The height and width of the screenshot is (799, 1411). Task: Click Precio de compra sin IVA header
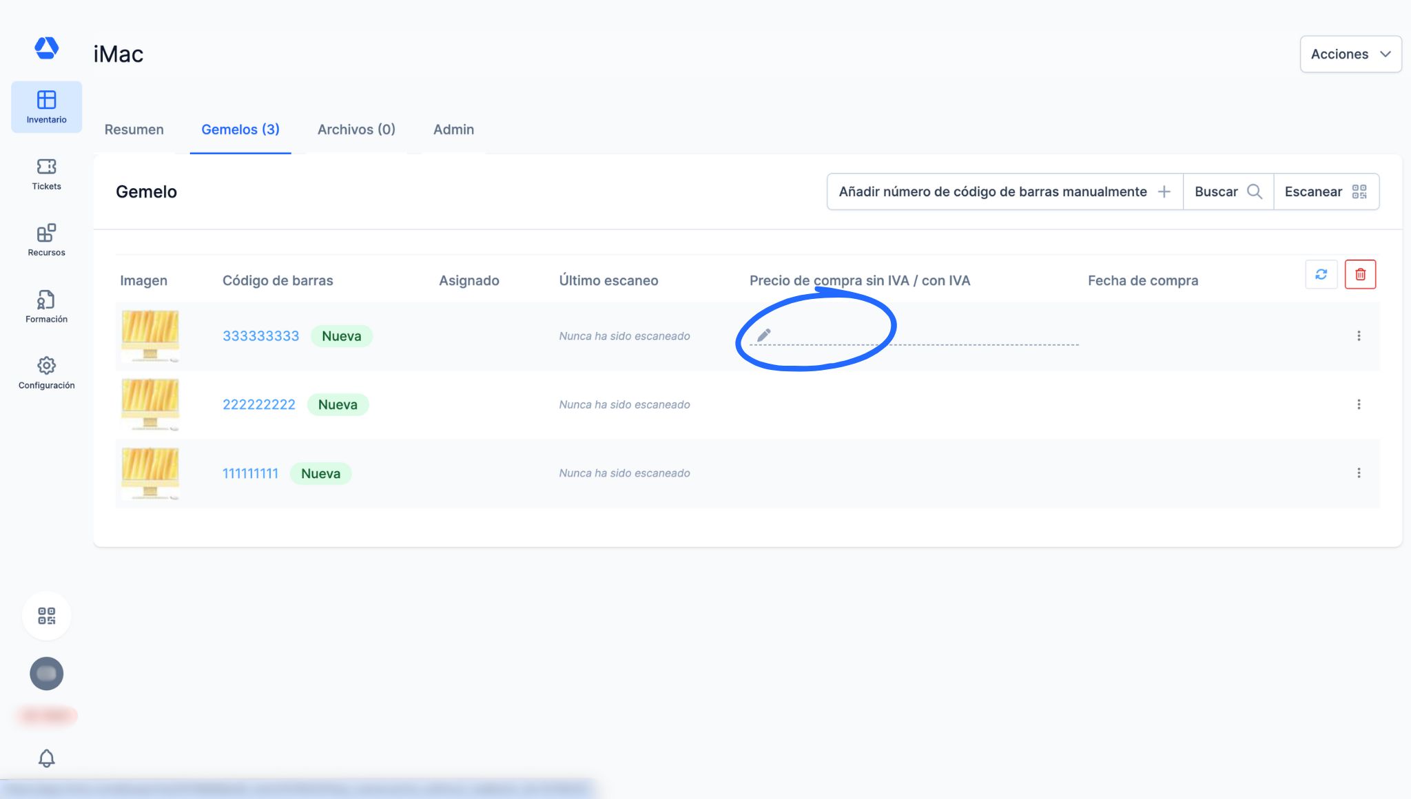860,280
